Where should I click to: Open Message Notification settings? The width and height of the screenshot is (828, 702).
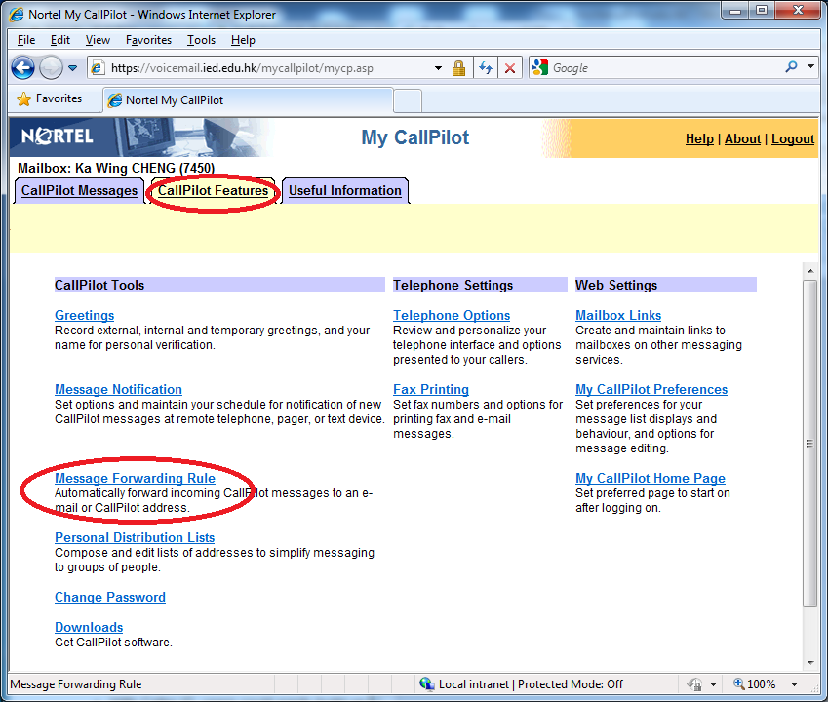tap(118, 390)
